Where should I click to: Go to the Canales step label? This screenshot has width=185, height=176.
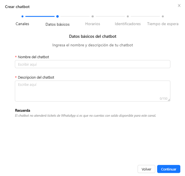coord(22,24)
